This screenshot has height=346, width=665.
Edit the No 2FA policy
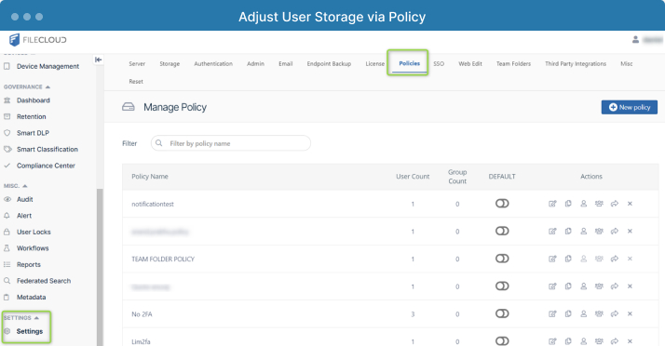[x=552, y=313]
